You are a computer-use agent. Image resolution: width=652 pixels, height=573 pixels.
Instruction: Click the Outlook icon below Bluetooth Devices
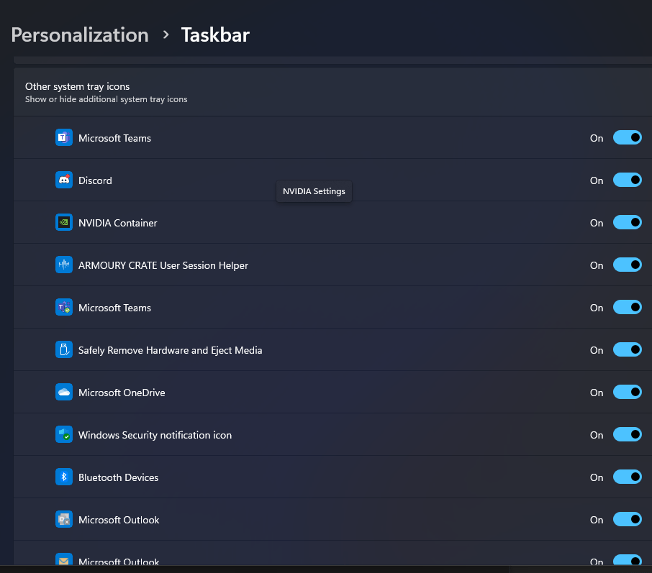click(63, 519)
